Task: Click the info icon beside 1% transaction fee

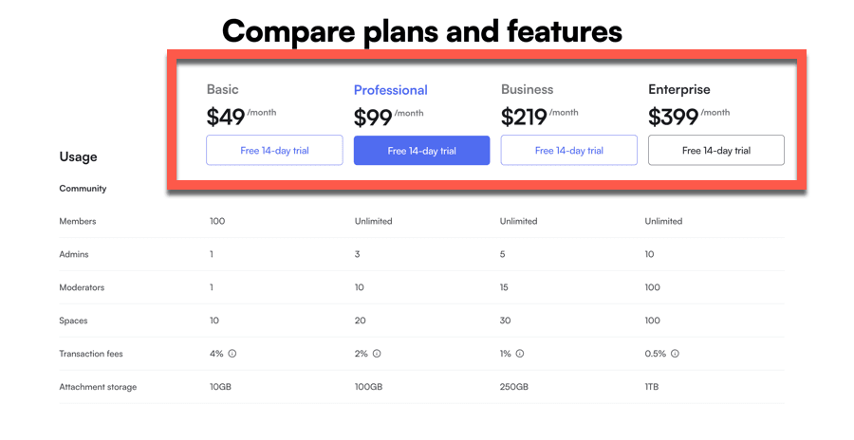Action: point(520,354)
